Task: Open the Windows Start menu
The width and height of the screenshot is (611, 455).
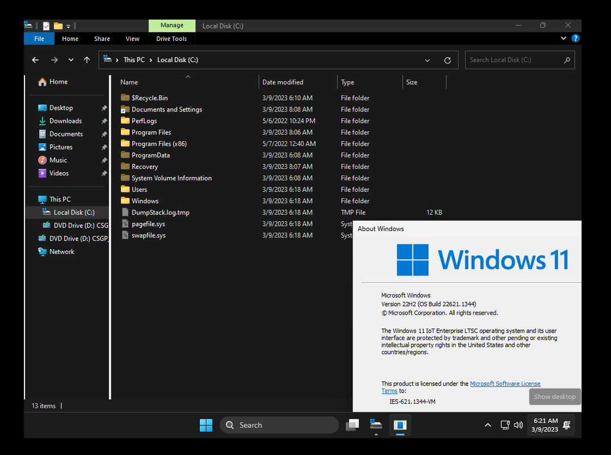Action: point(206,425)
